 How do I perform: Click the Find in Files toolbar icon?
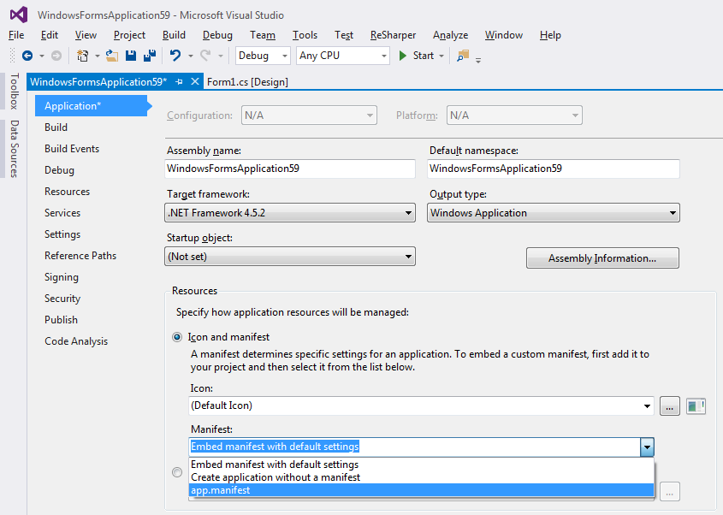pyautogui.click(x=463, y=56)
